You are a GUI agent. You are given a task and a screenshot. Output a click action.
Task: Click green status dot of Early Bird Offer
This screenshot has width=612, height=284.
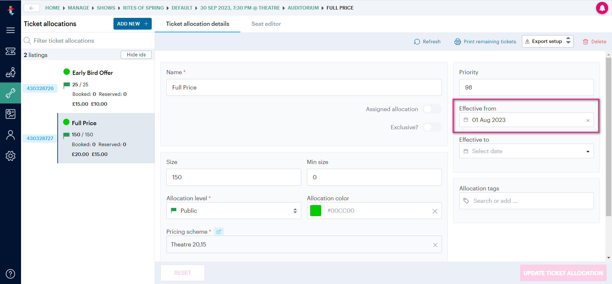pyautogui.click(x=67, y=72)
